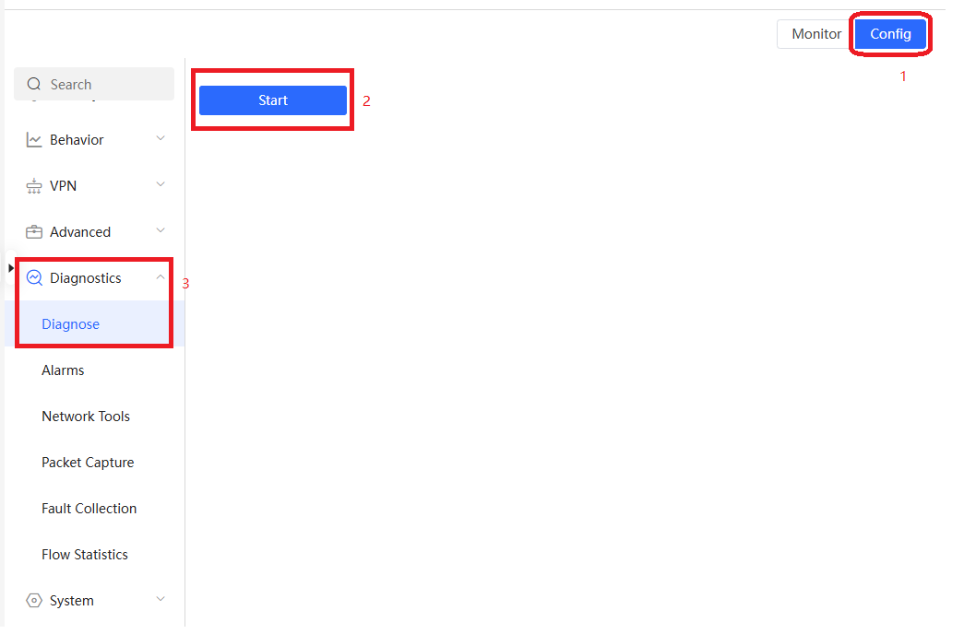
Task: Click the VPN network icon
Action: click(x=34, y=186)
